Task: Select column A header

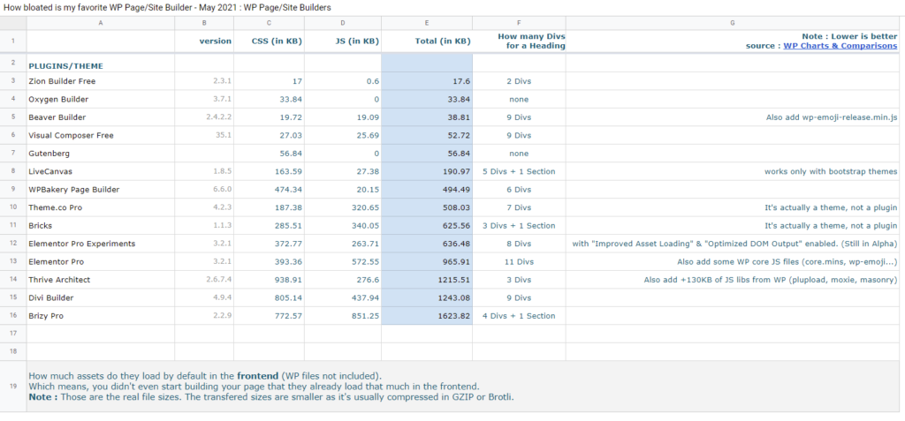Action: pyautogui.click(x=101, y=23)
